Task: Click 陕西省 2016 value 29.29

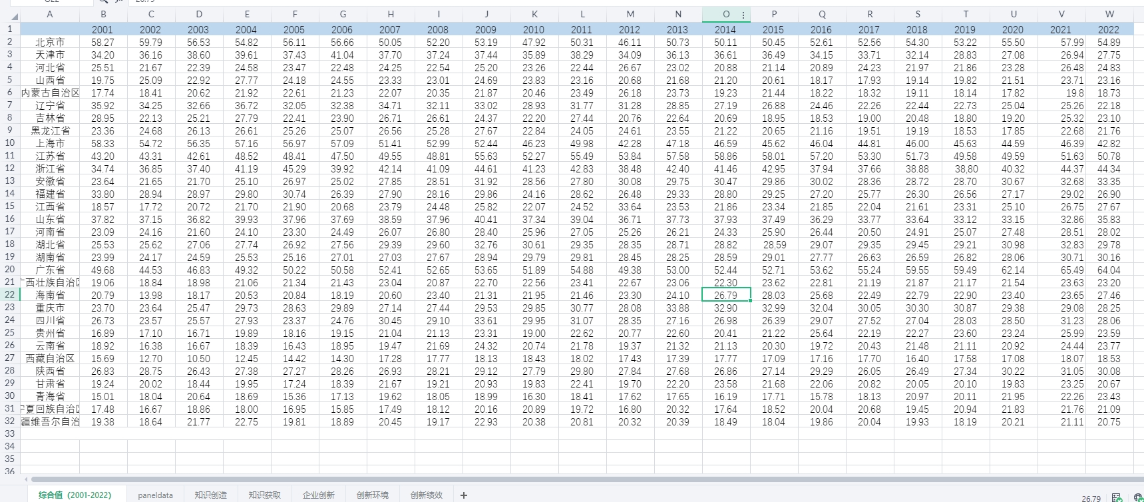Action: pyautogui.click(x=822, y=371)
